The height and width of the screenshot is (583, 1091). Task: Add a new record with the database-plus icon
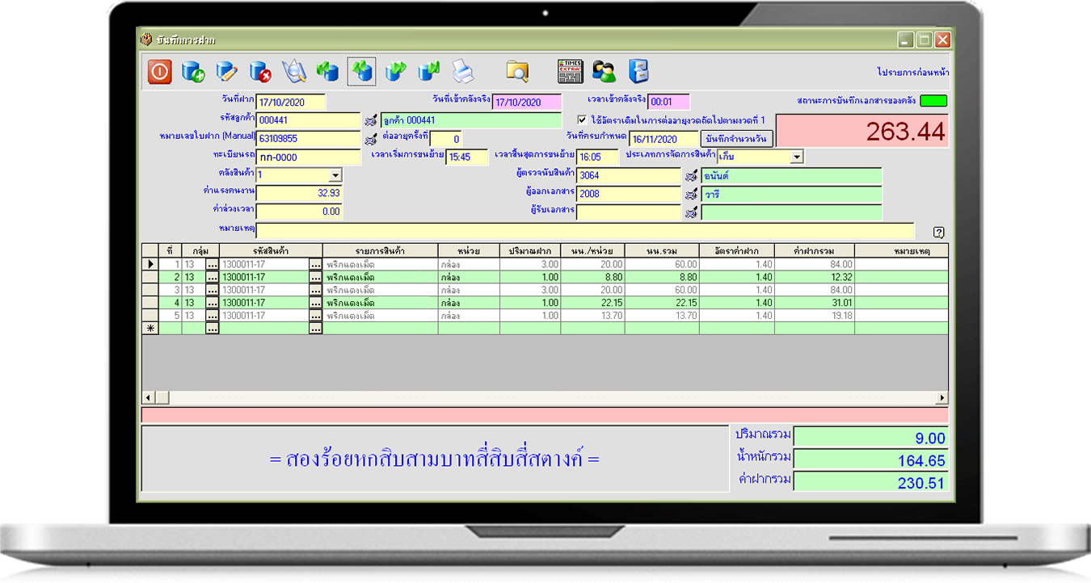coord(193,71)
